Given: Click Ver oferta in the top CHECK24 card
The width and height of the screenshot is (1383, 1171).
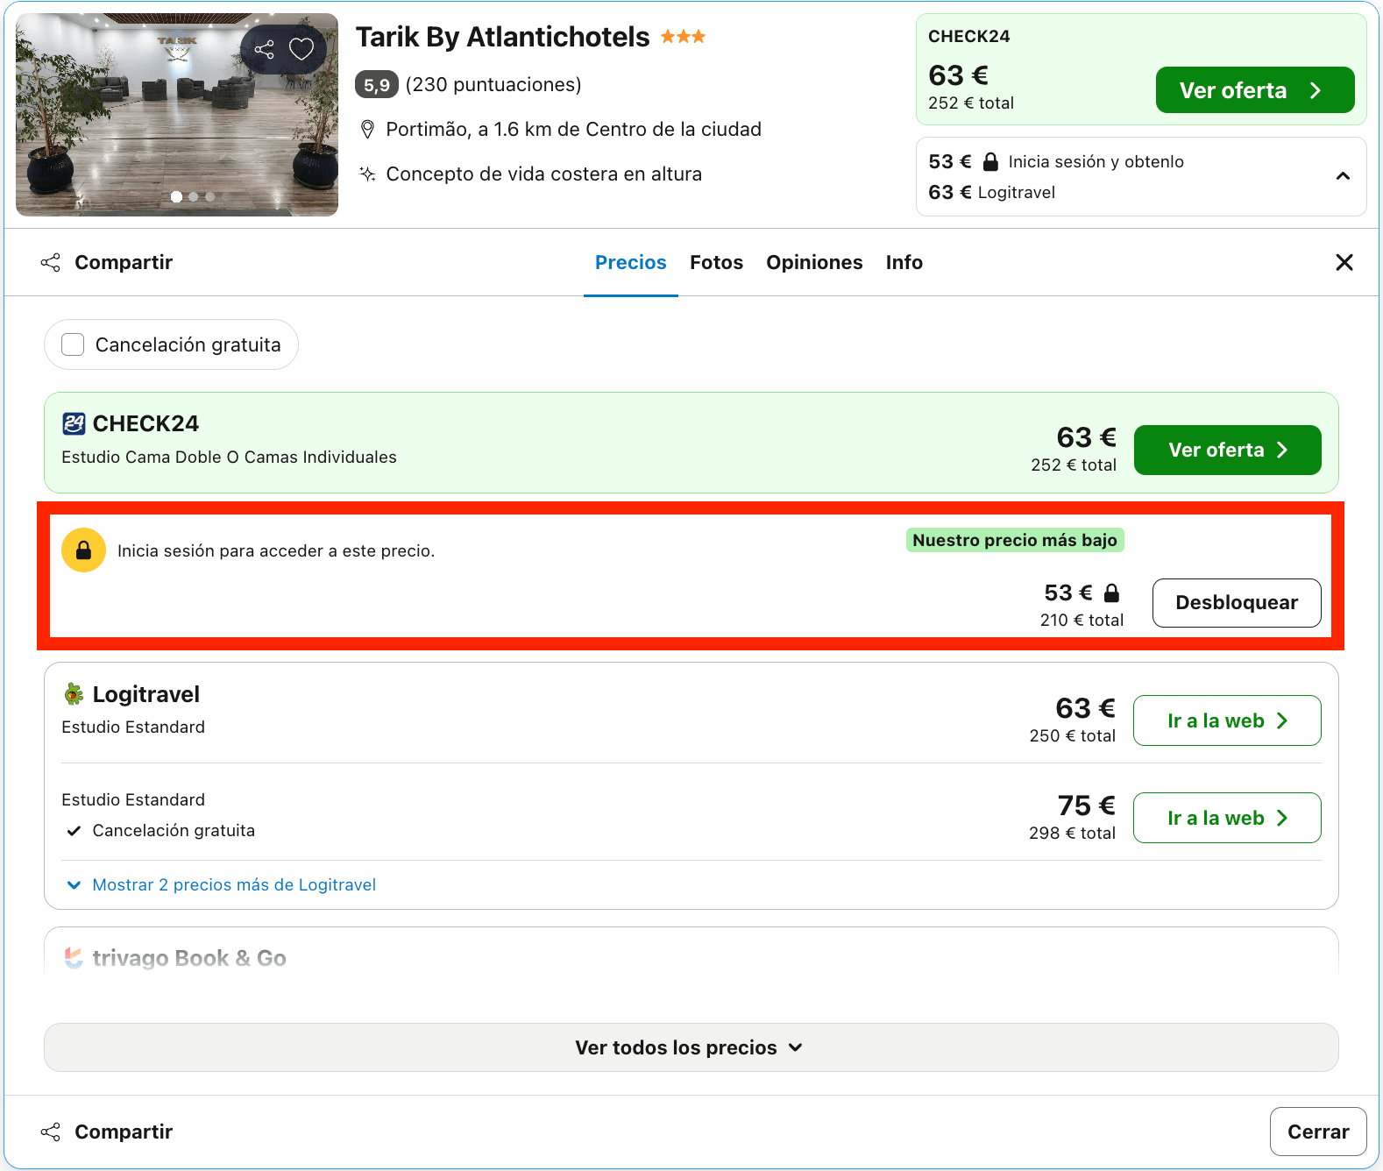Looking at the screenshot, I should coord(1255,89).
